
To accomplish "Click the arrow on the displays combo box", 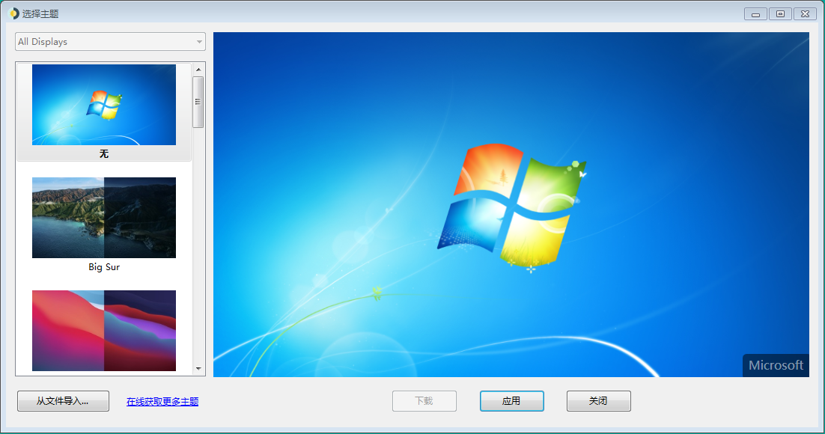I will (x=199, y=42).
